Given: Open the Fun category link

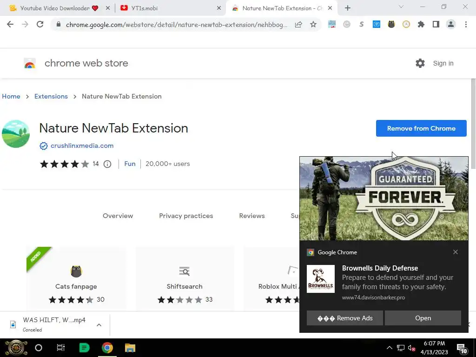Looking at the screenshot, I should tap(130, 164).
